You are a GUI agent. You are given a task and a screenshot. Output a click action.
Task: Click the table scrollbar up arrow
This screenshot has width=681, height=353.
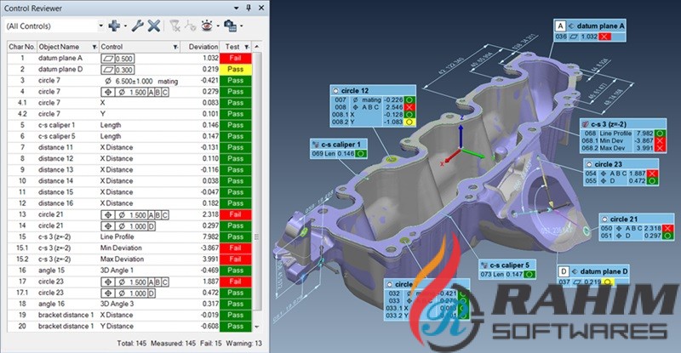(257, 47)
